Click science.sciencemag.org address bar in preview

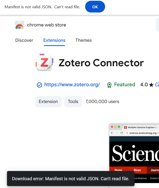[142, 133]
